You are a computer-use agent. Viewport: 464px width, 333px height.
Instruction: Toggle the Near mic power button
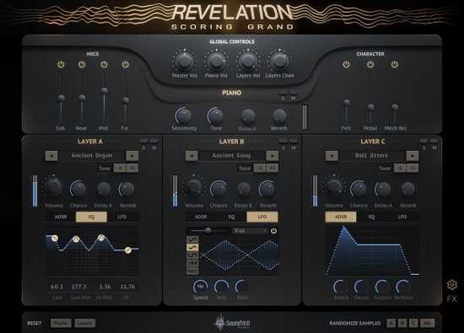(x=82, y=64)
